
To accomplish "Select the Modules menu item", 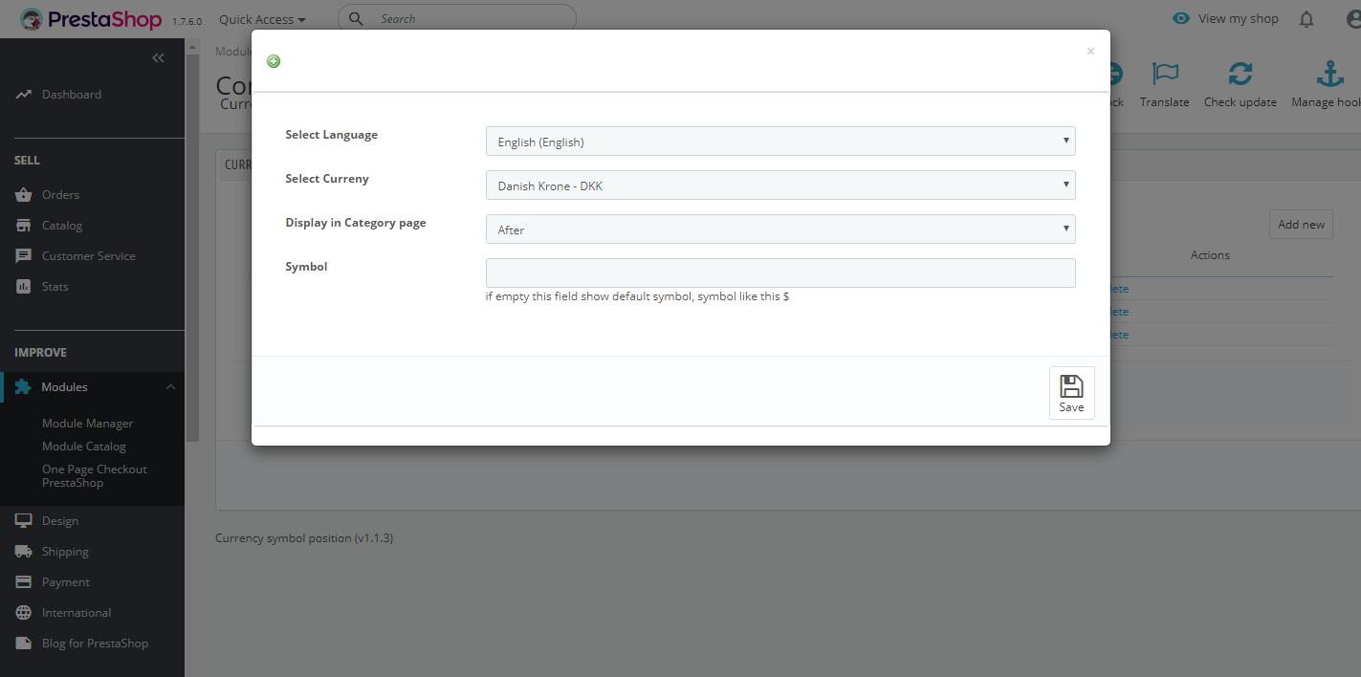I will 64,387.
